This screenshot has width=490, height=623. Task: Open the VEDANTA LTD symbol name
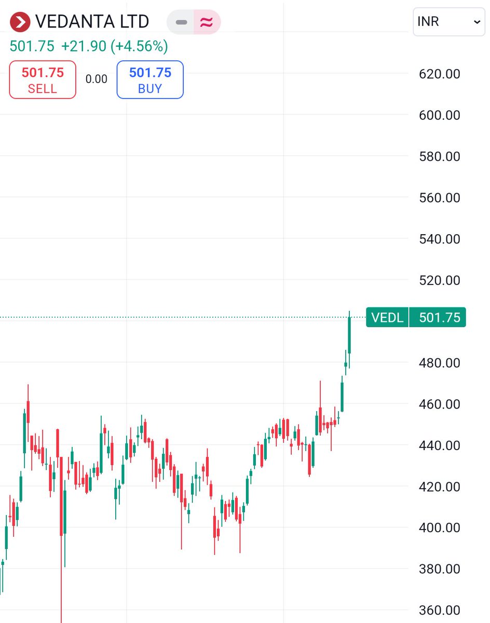click(92, 22)
